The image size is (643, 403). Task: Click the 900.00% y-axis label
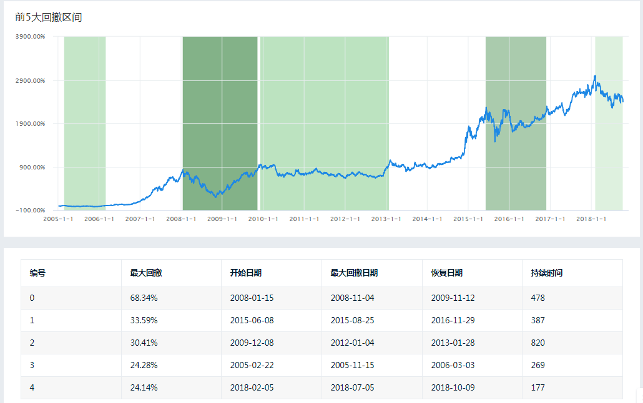pyautogui.click(x=32, y=168)
